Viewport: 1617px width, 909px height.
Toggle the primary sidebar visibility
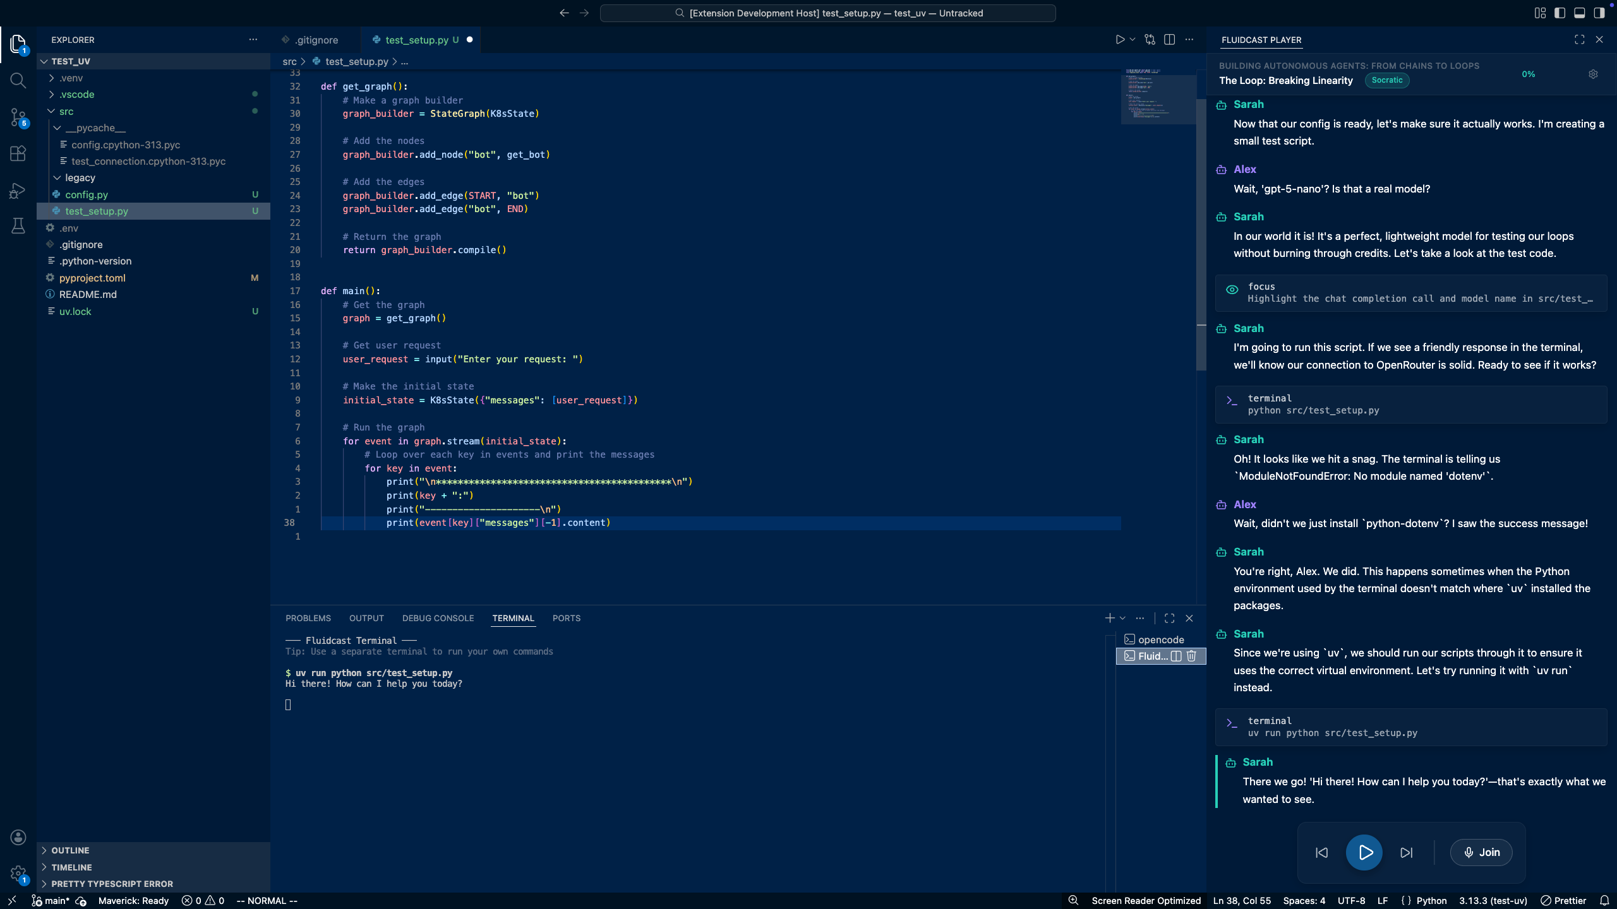point(1560,13)
